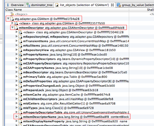Click the class icon of GSAItemDescriptor class row
This screenshot has width=154, height=126.
click(x=20, y=32)
